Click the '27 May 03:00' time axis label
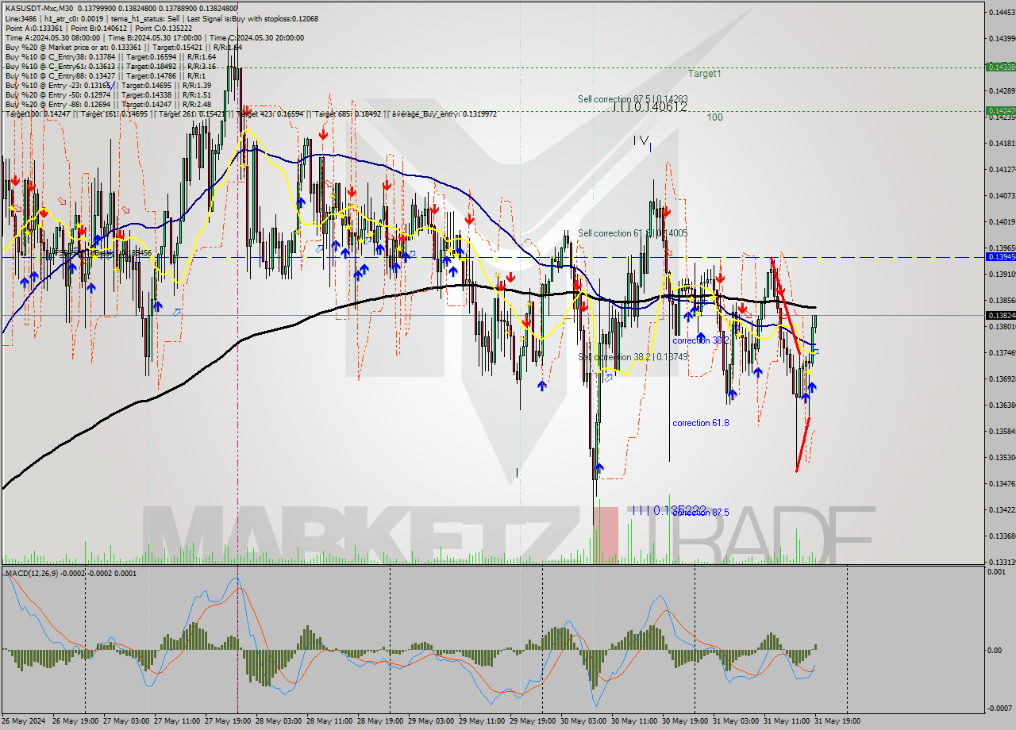Viewport: 1016px width, 730px height. pos(126,721)
